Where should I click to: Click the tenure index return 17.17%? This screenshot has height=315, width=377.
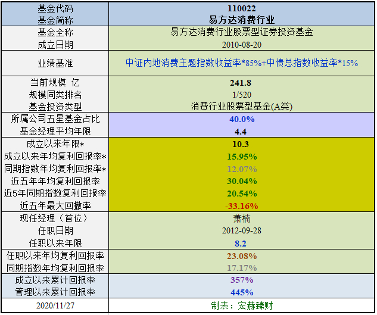242,268
